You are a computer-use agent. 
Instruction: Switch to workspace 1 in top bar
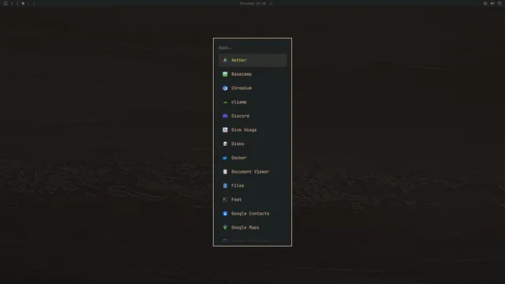tap(12, 3)
